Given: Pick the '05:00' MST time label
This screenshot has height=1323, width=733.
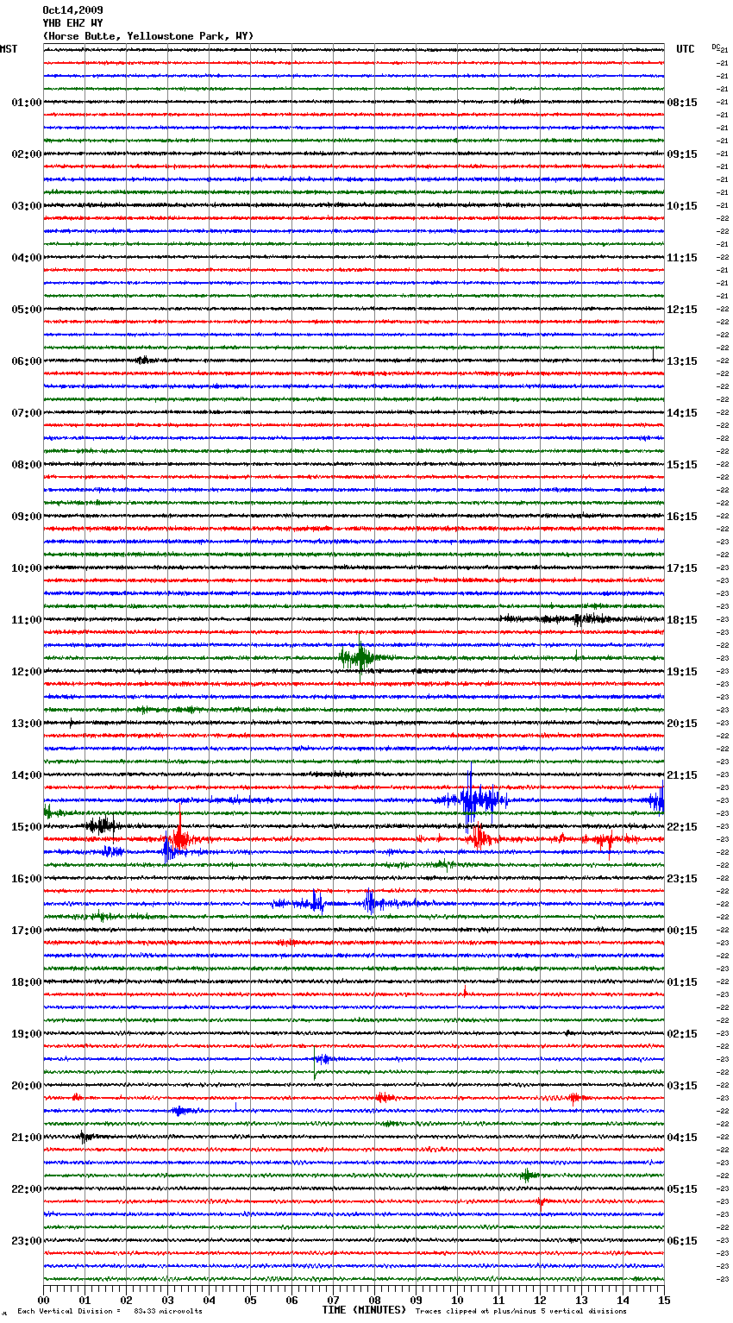Looking at the screenshot, I should click(27, 310).
